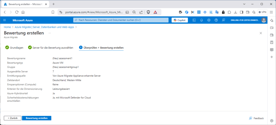Open Azure portal settings gear
Image resolution: width=276 pixels, height=125 pixels.
[209, 20]
